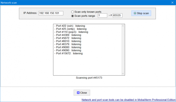The image size is (176, 102).
Task: Select the Port #6379 listening row
Action: click(68, 44)
